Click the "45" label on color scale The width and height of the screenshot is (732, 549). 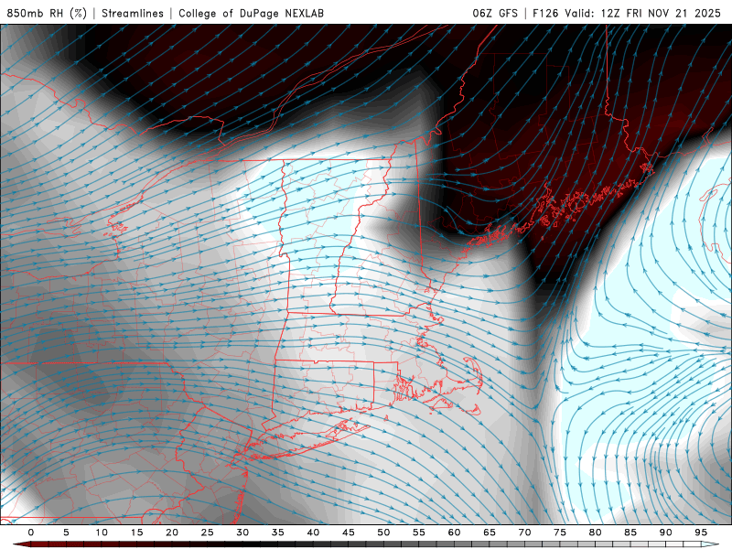[x=349, y=533]
